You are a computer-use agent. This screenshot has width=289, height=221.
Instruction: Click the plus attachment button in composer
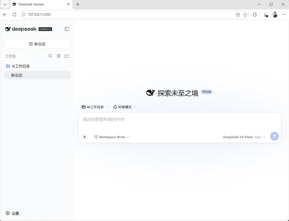84,137
